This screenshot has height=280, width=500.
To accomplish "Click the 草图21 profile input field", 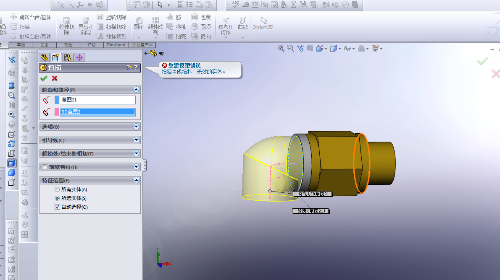I will [x=97, y=100].
